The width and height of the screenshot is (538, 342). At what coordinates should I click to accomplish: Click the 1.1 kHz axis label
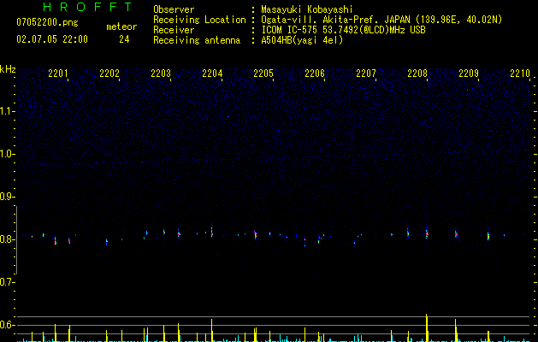click(x=8, y=111)
